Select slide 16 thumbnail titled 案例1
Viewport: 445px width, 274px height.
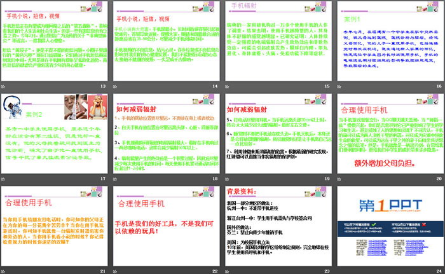click(390, 41)
